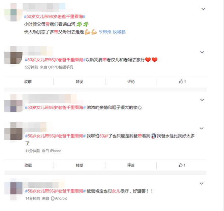The width and height of the screenshot is (224, 211).
Task: Open the hashtag link in the first post
Action: (x=55, y=17)
